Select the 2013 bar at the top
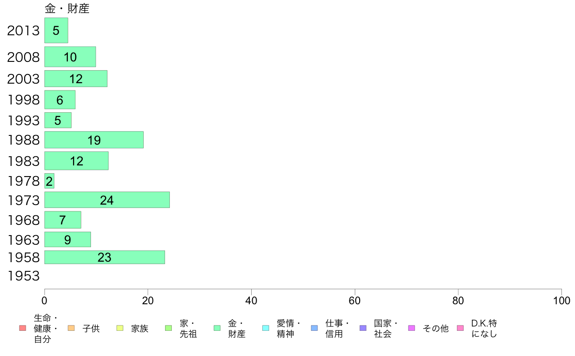 (x=56, y=30)
